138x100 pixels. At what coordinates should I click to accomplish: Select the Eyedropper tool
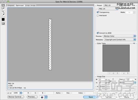click(3, 15)
